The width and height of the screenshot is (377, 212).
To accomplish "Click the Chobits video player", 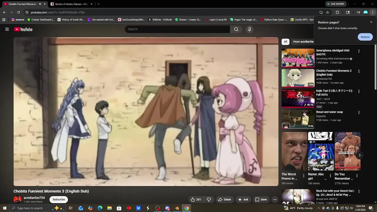I will pyautogui.click(x=146, y=112).
